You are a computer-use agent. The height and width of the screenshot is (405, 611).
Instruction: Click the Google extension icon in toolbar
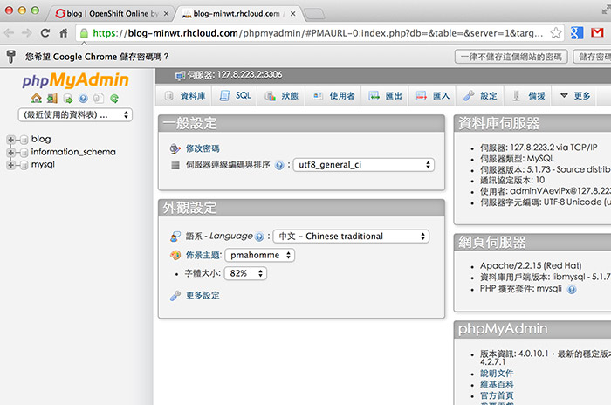577,33
